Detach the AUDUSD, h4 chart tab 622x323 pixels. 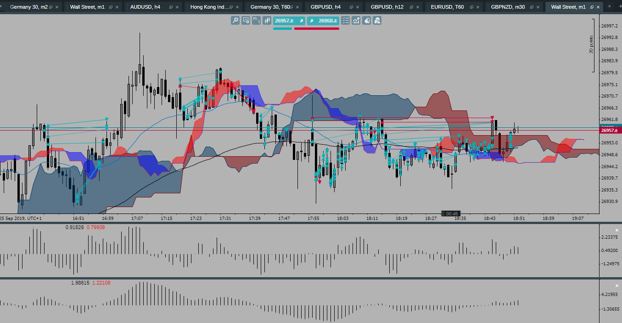pyautogui.click(x=171, y=7)
